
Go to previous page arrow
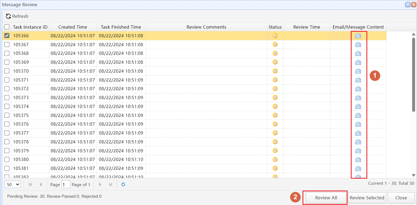41,184
